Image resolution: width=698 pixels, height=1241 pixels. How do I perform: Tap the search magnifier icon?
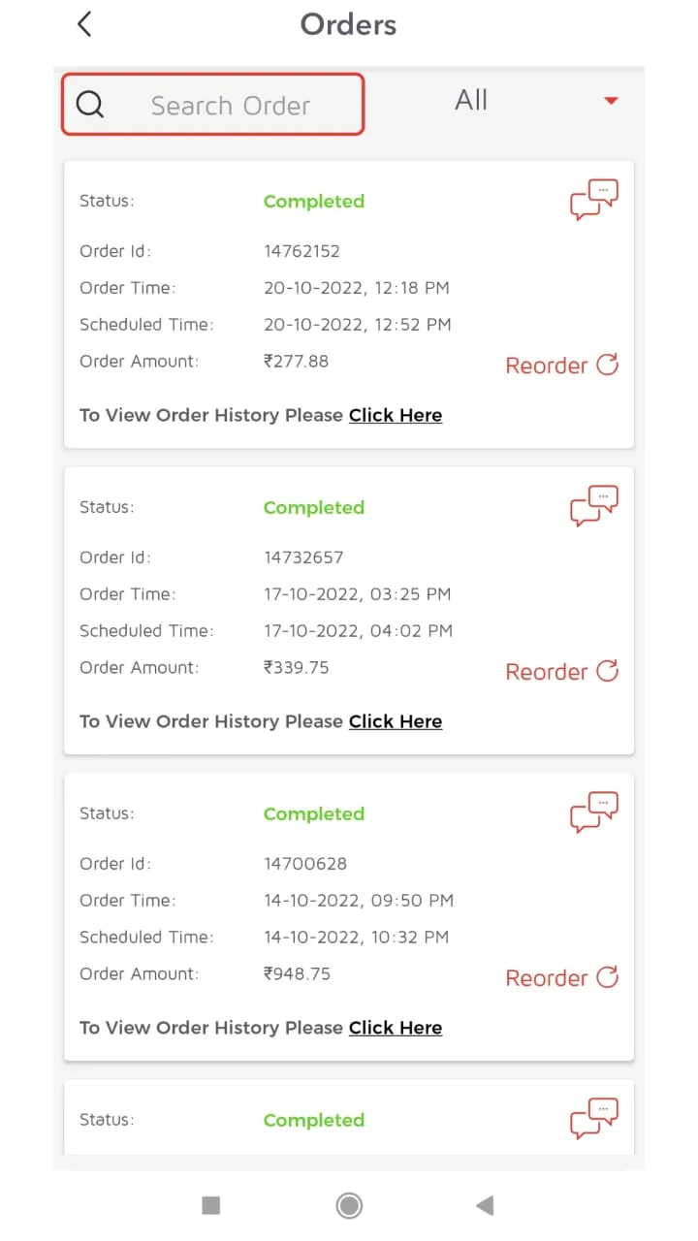click(x=90, y=105)
